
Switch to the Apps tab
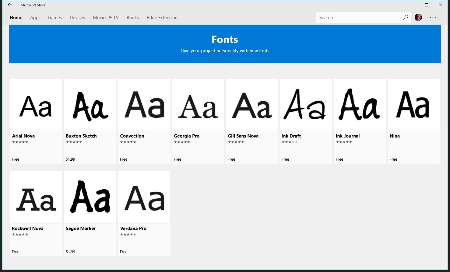click(35, 18)
